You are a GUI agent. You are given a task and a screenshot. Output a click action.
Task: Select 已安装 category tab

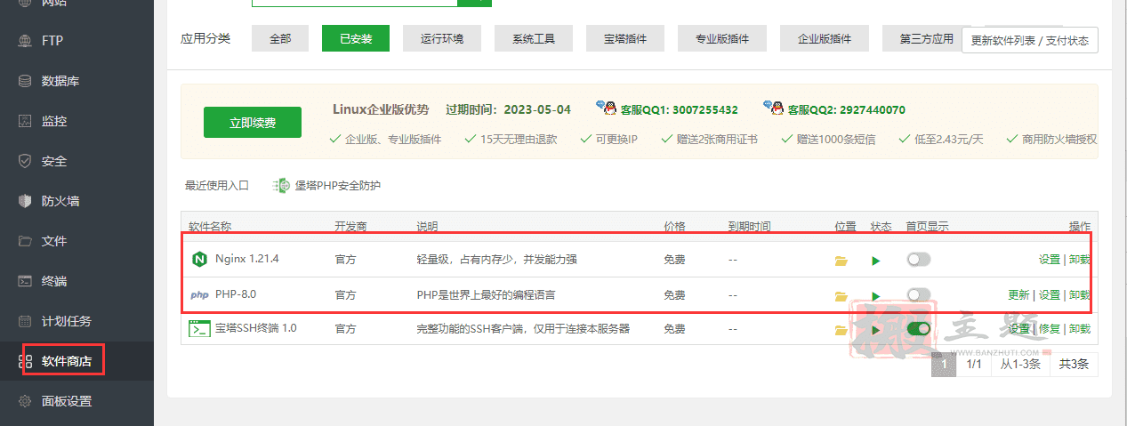click(356, 38)
